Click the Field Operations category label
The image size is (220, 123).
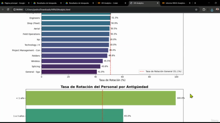point(31,34)
